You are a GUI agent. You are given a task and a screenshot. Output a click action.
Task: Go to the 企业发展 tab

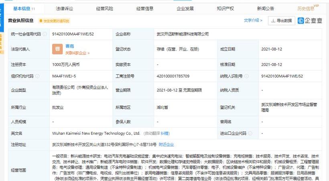(x=185, y=8)
